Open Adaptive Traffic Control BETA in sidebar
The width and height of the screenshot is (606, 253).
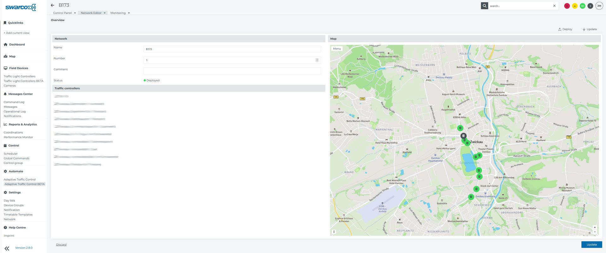pyautogui.click(x=25, y=184)
